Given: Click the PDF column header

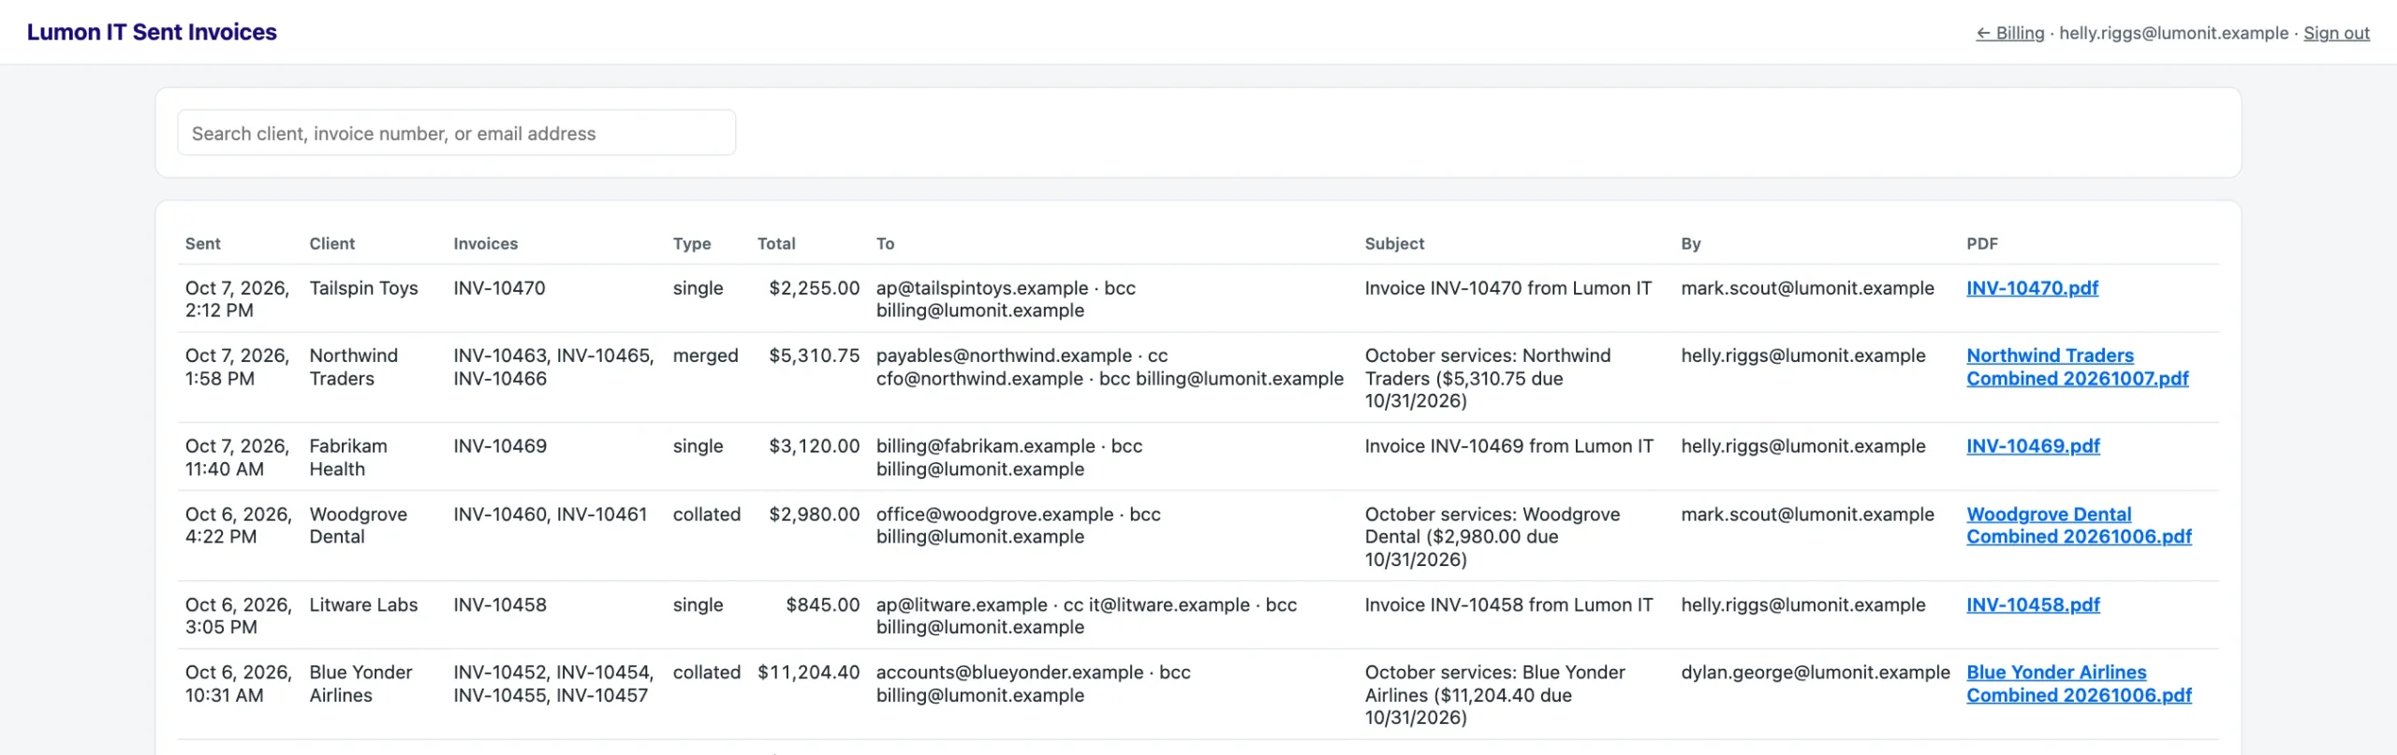Looking at the screenshot, I should (1982, 243).
